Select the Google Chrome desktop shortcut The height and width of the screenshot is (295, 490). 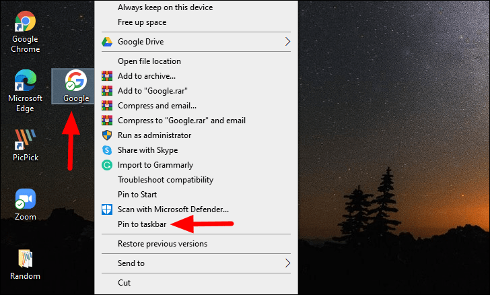(x=26, y=31)
